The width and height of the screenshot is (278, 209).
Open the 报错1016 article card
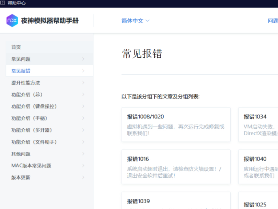pyautogui.click(x=176, y=167)
